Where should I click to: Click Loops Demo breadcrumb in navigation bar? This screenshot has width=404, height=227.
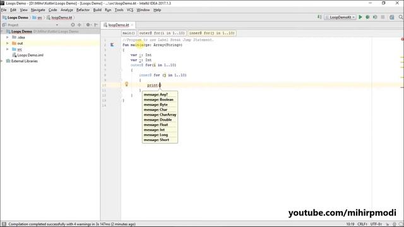(15, 18)
